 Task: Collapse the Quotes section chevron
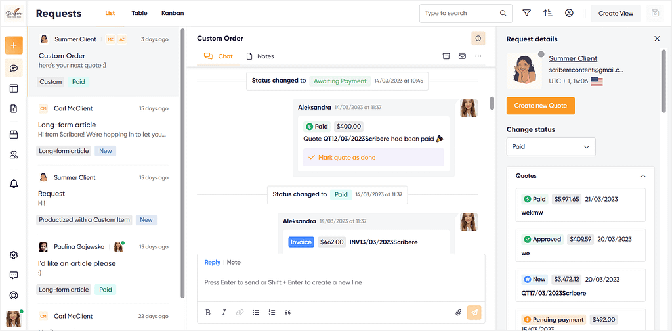coord(642,176)
